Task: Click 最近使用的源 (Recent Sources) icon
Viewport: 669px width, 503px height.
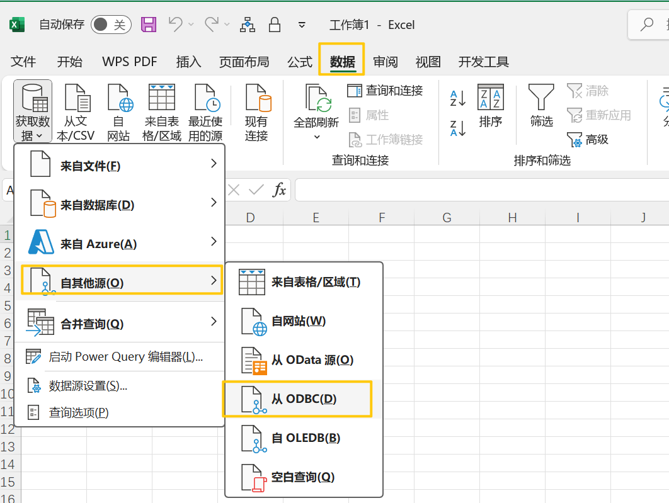Action: pos(205,113)
